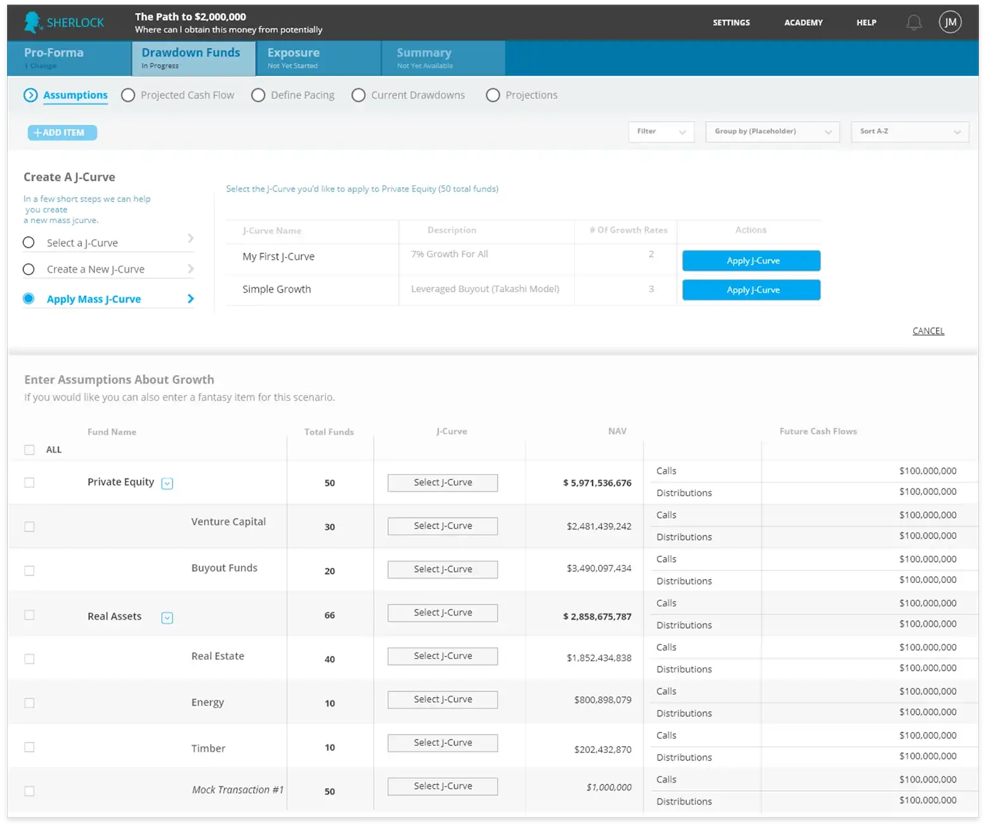Click blue chevron beside Apply Mass J-Curve
This screenshot has width=986, height=827.
click(x=191, y=298)
